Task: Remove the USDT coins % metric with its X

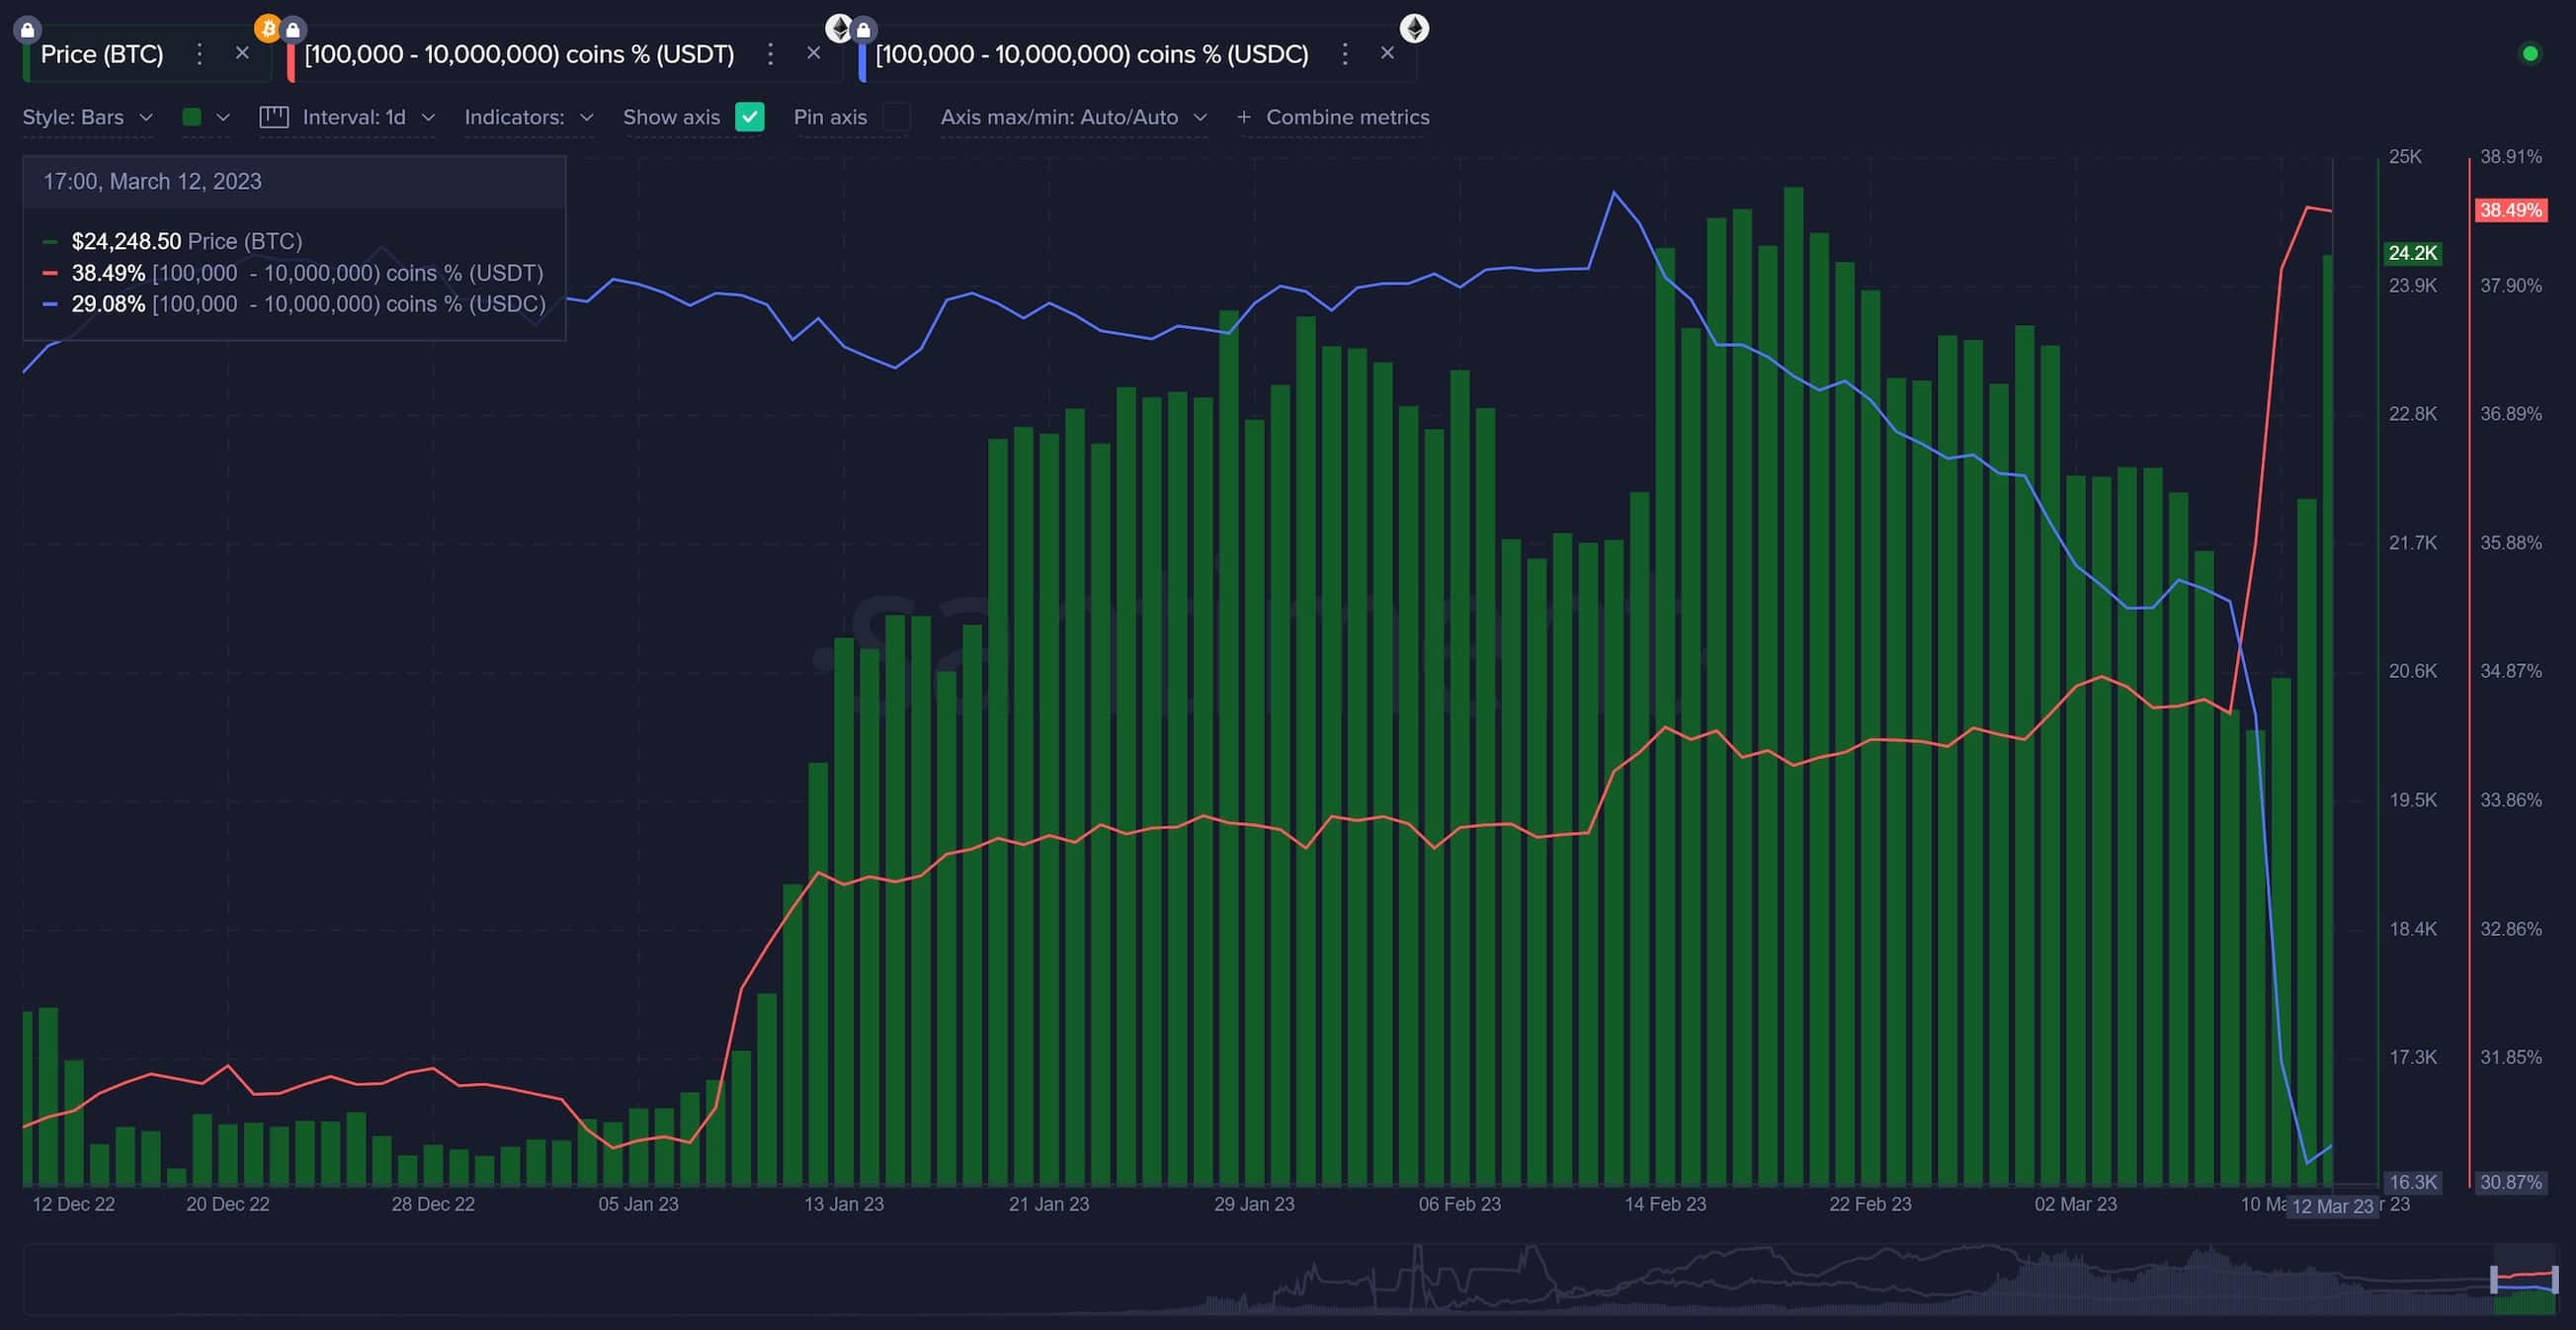Action: click(814, 53)
